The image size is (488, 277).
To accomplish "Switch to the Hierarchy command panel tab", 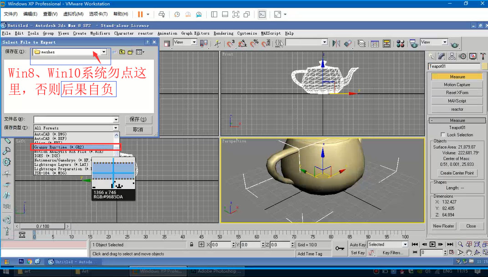I will tap(452, 56).
